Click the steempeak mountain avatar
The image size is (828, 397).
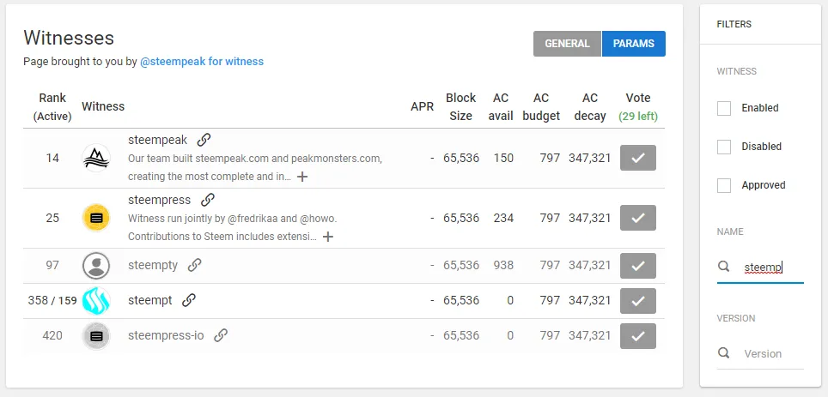[x=96, y=158]
